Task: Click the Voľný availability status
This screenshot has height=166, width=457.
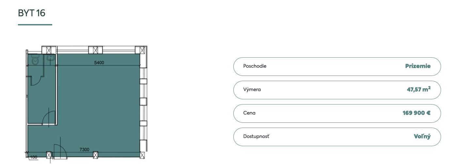Action: (x=422, y=136)
